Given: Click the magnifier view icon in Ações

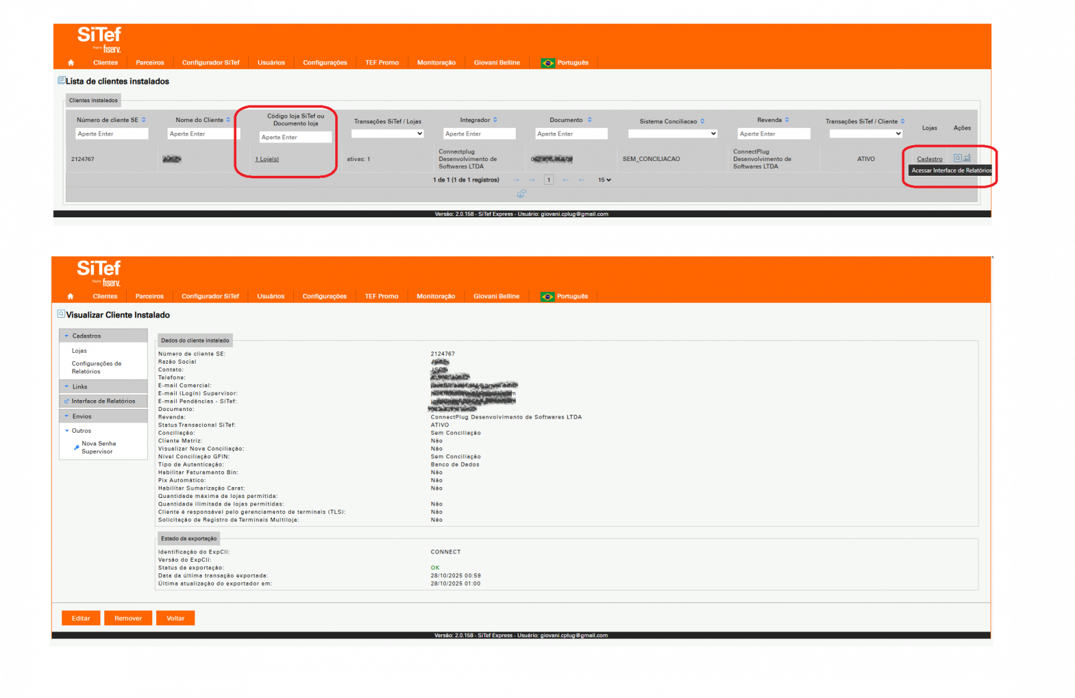Looking at the screenshot, I should click(x=957, y=158).
